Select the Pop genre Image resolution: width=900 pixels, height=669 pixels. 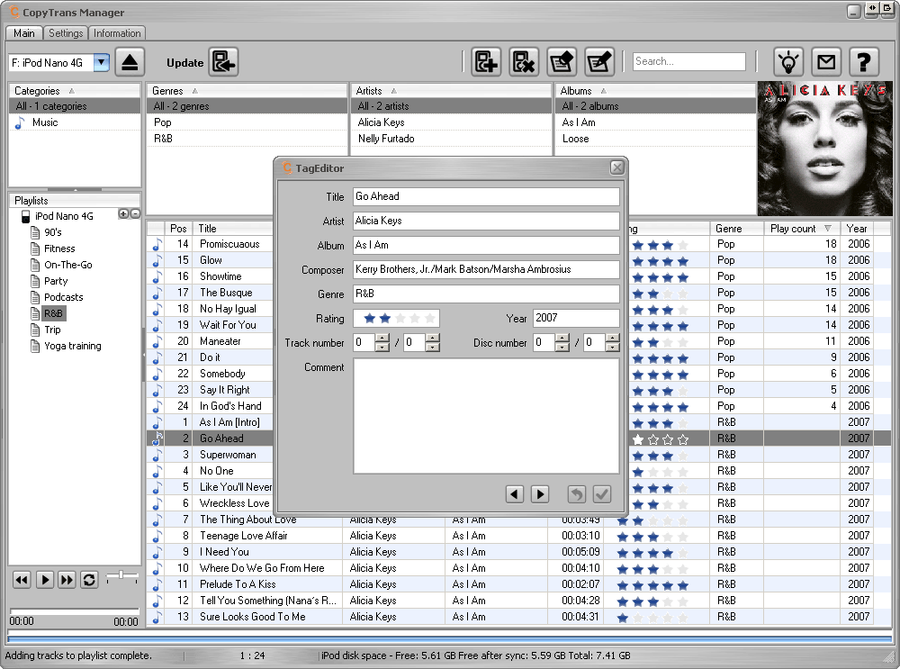pyautogui.click(x=247, y=122)
